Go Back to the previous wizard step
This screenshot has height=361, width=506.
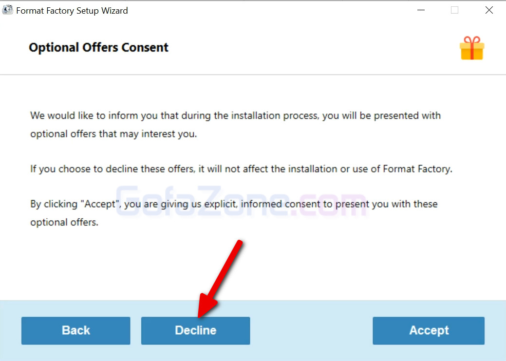(75, 330)
